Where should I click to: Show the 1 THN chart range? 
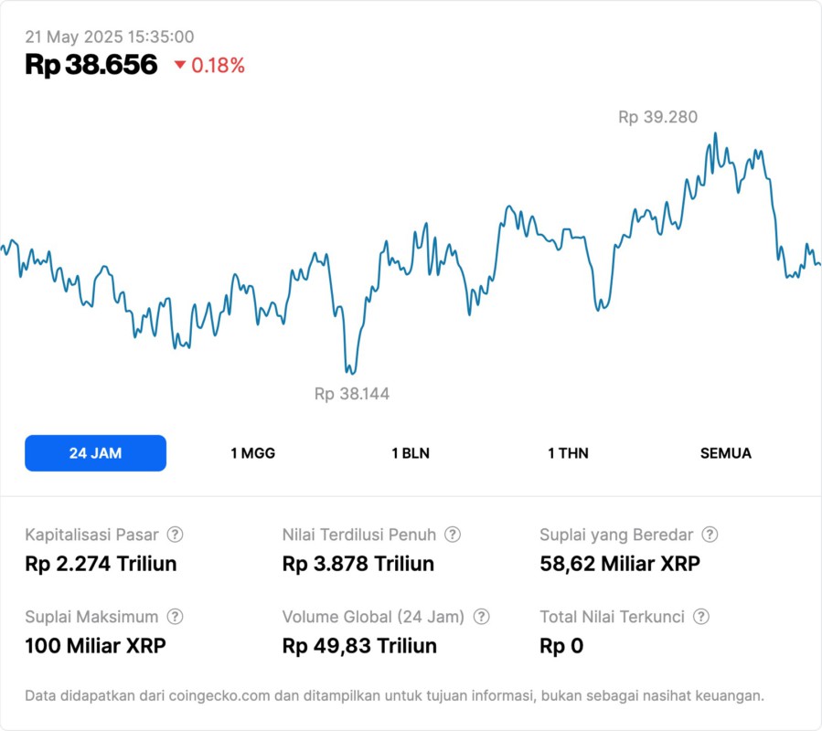click(568, 453)
